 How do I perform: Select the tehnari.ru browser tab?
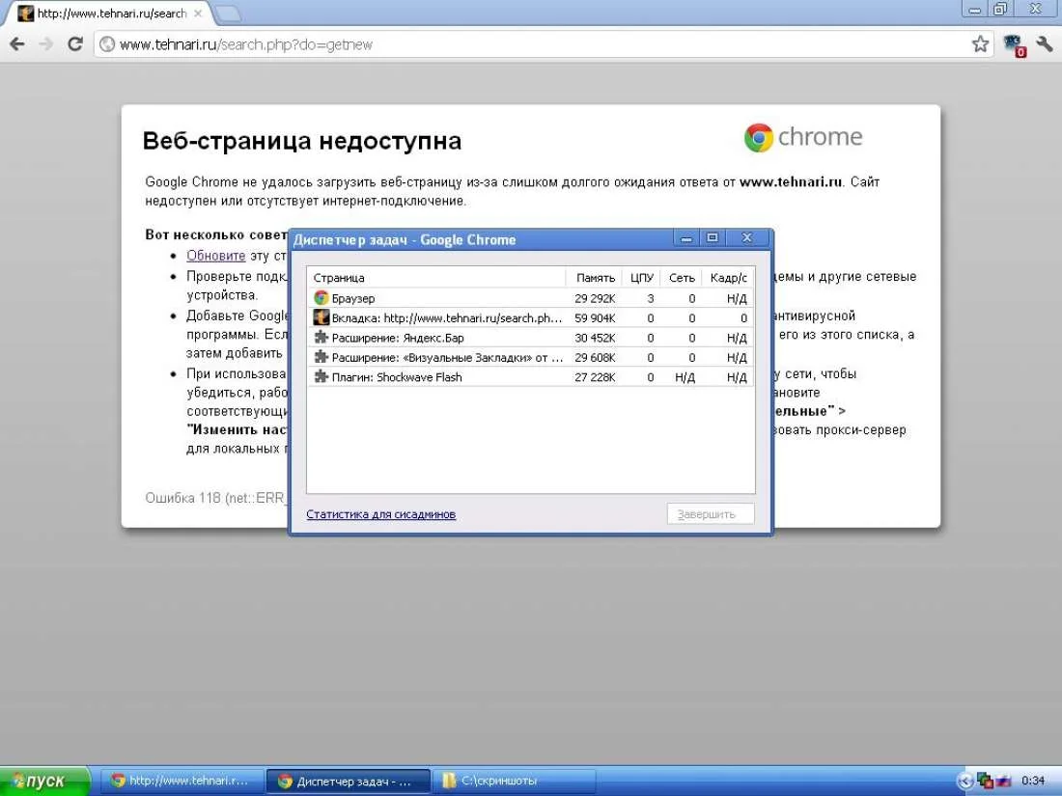click(112, 14)
